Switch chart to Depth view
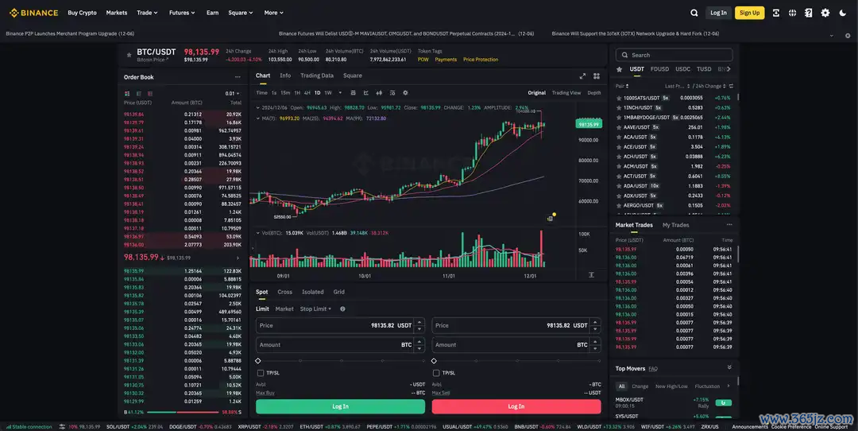The image size is (858, 431). (593, 92)
